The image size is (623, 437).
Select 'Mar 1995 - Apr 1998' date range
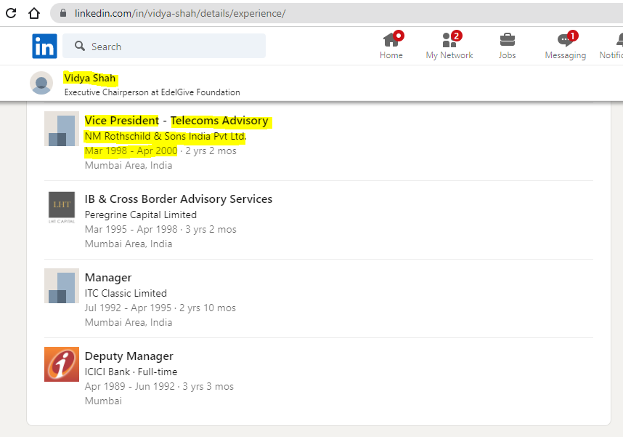(131, 229)
